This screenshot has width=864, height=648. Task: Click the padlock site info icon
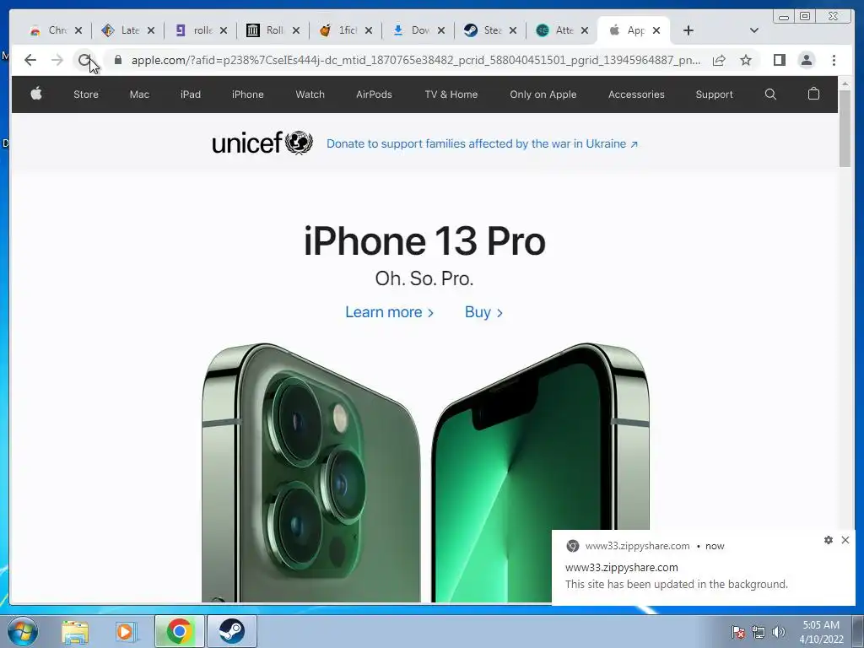coord(118,60)
